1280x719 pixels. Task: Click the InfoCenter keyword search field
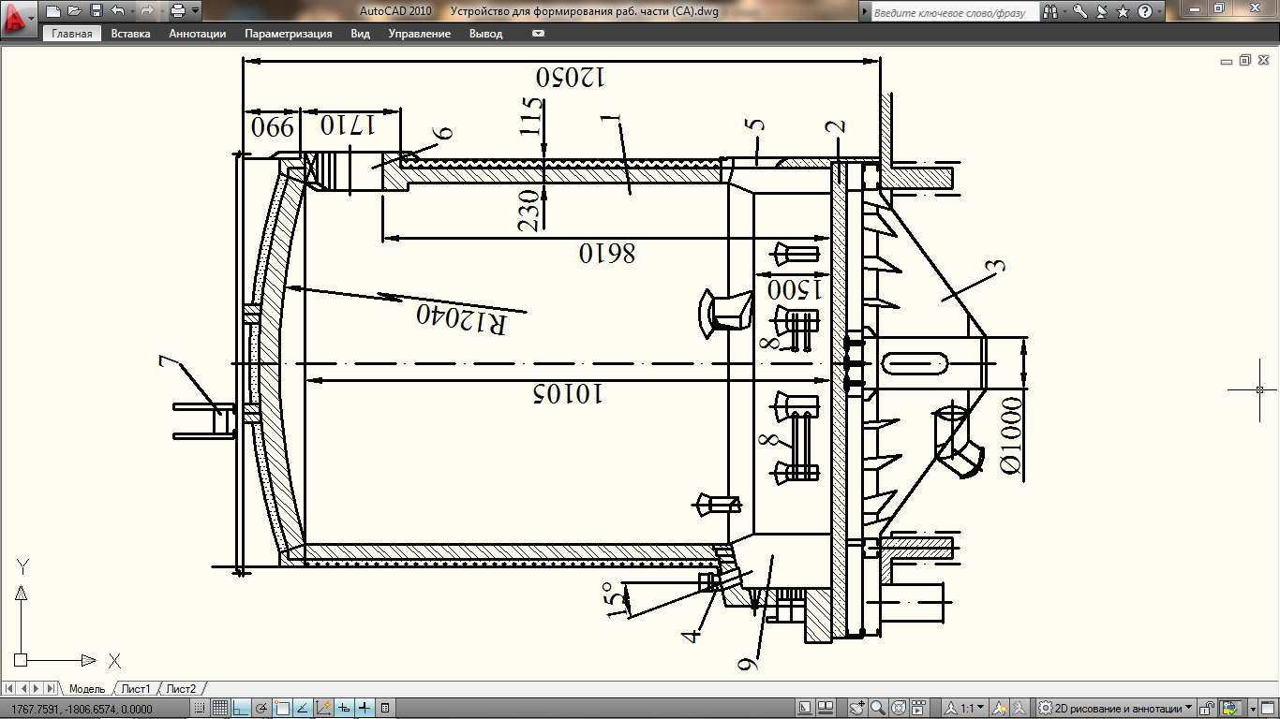click(955, 13)
